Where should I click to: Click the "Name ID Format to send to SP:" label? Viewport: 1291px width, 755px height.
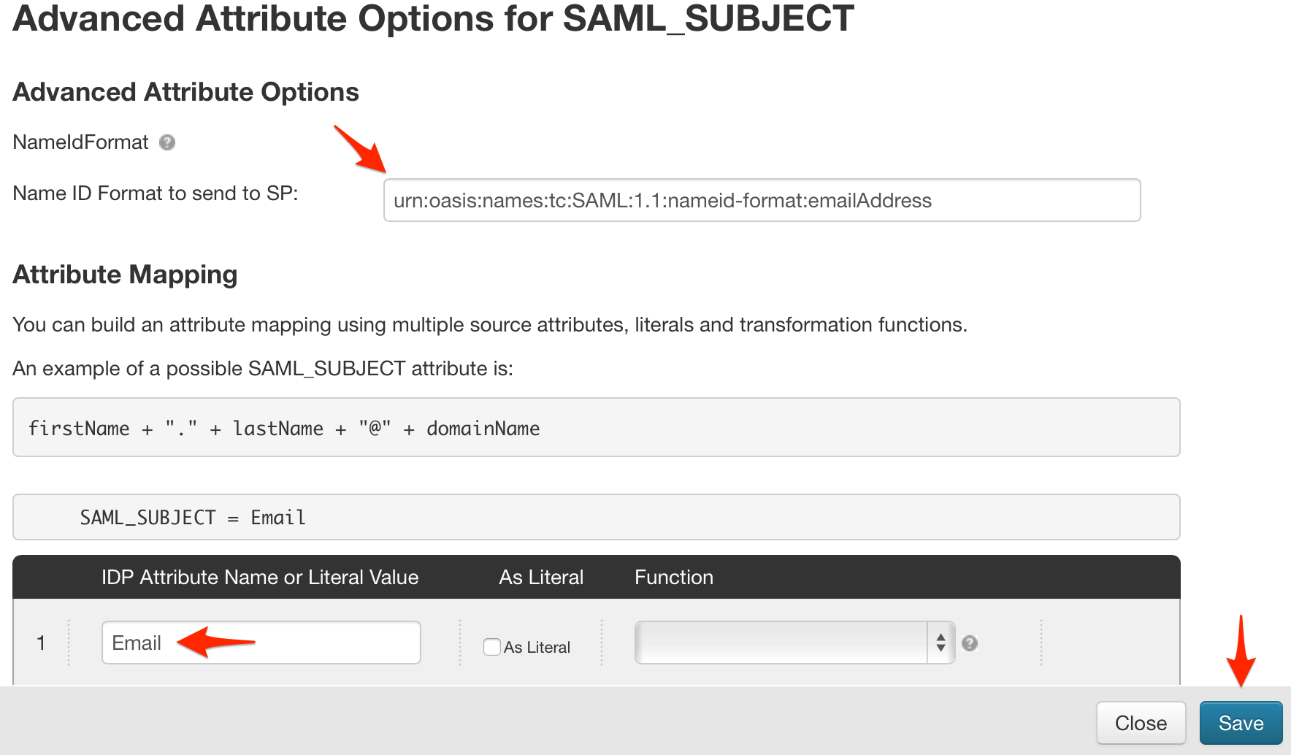156,193
